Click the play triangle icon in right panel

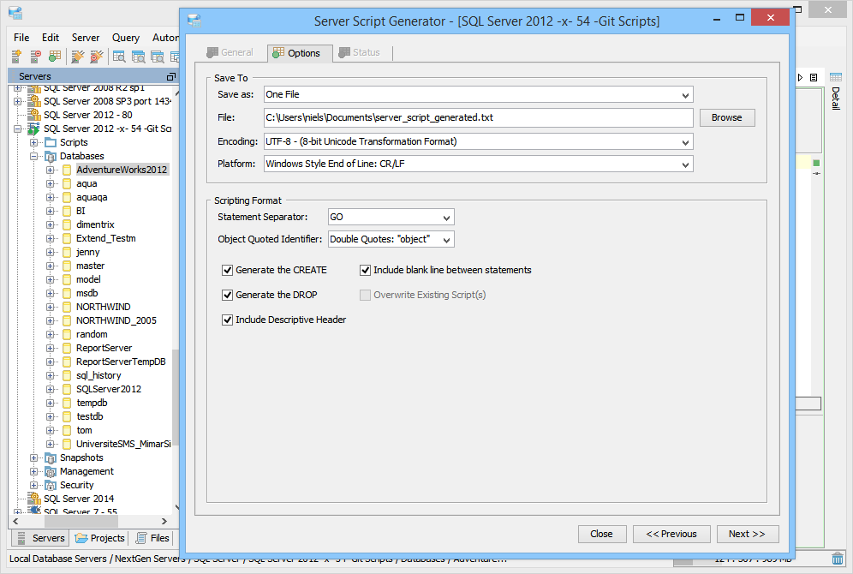coord(800,78)
